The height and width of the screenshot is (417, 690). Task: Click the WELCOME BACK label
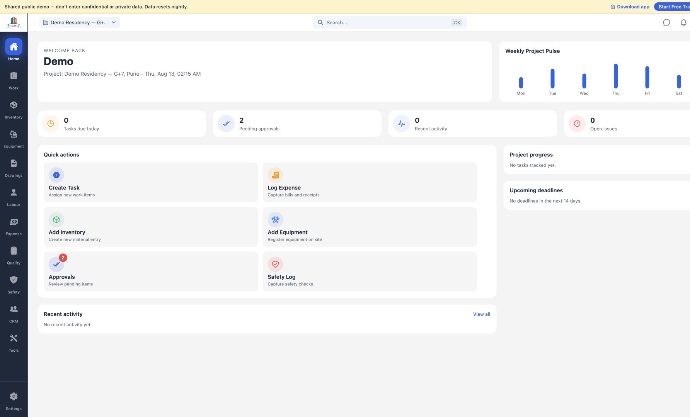[65, 51]
